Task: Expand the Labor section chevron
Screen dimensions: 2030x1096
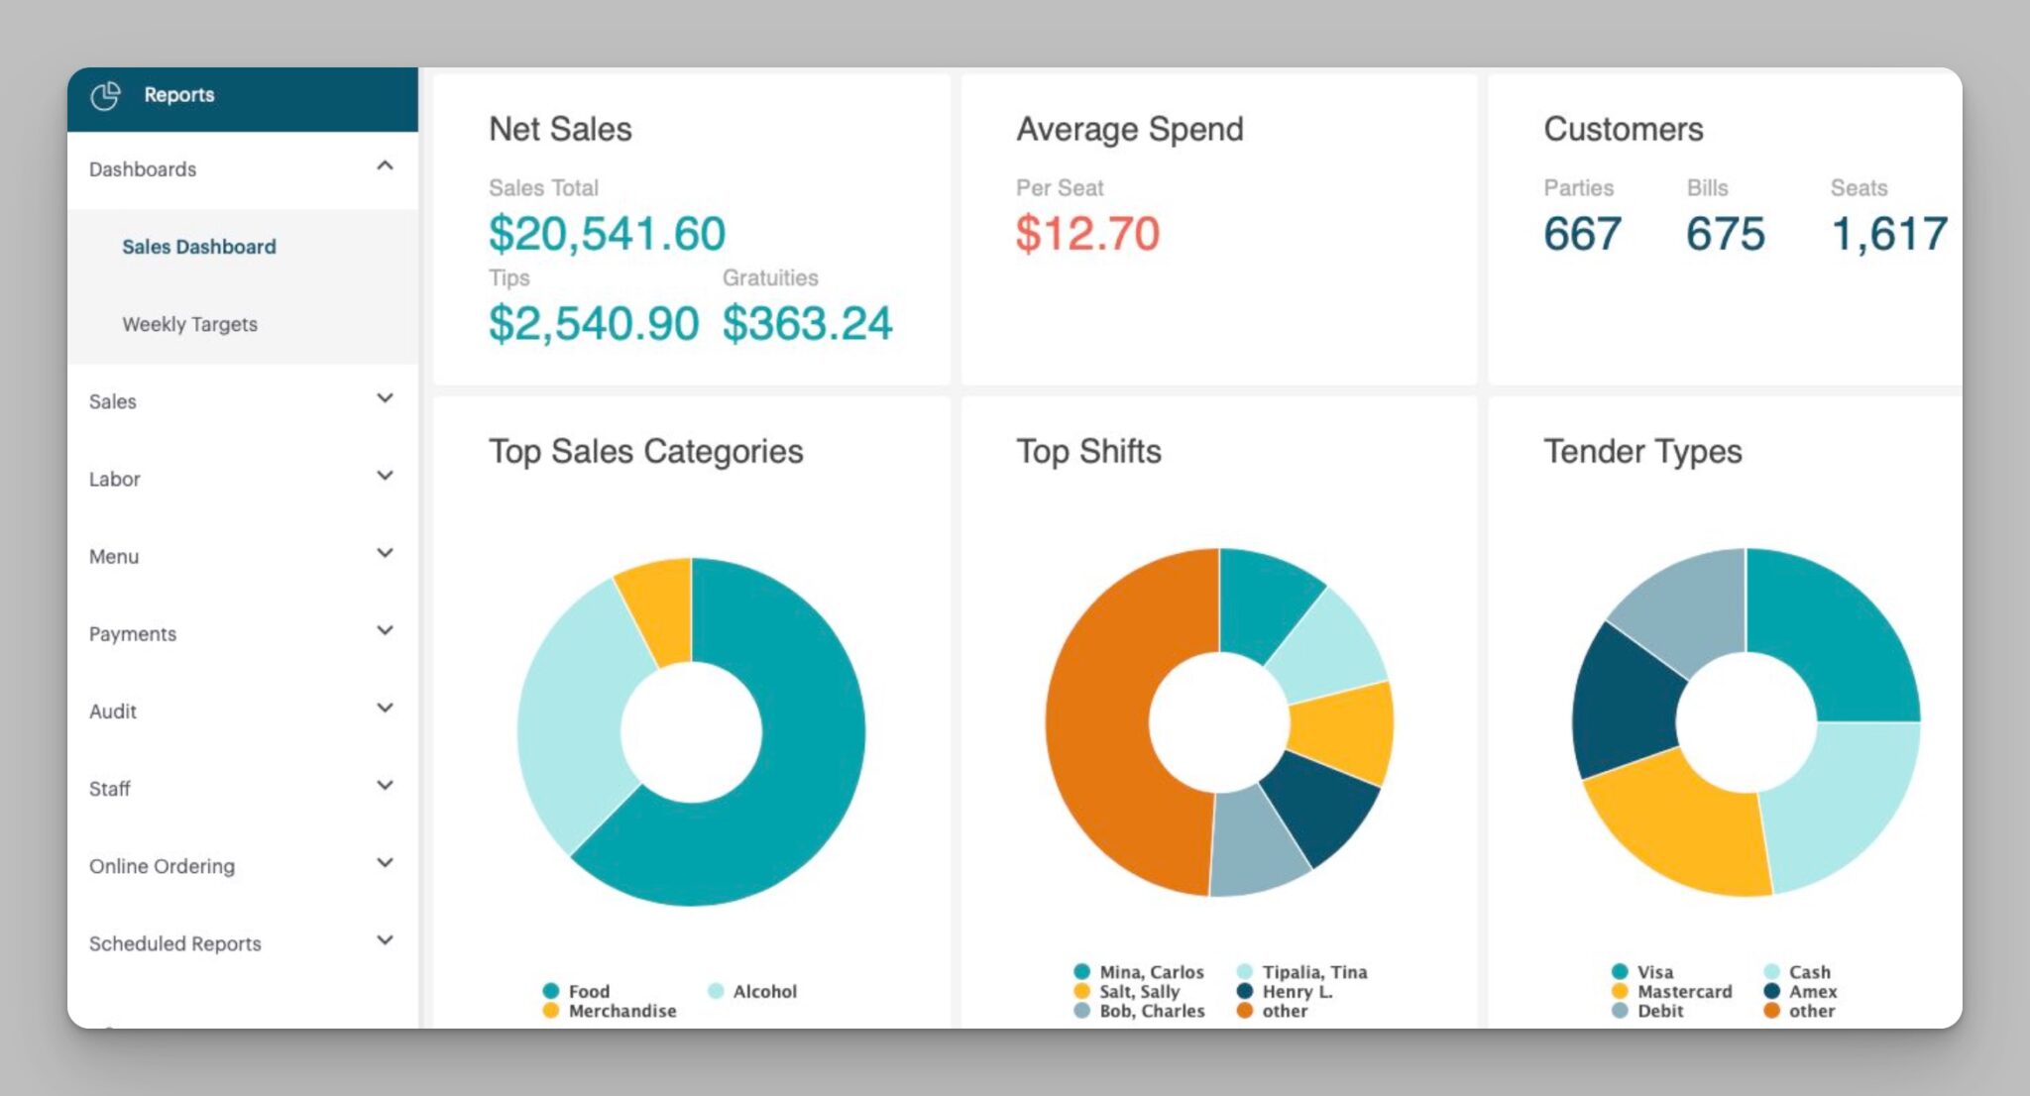Action: coord(385,476)
